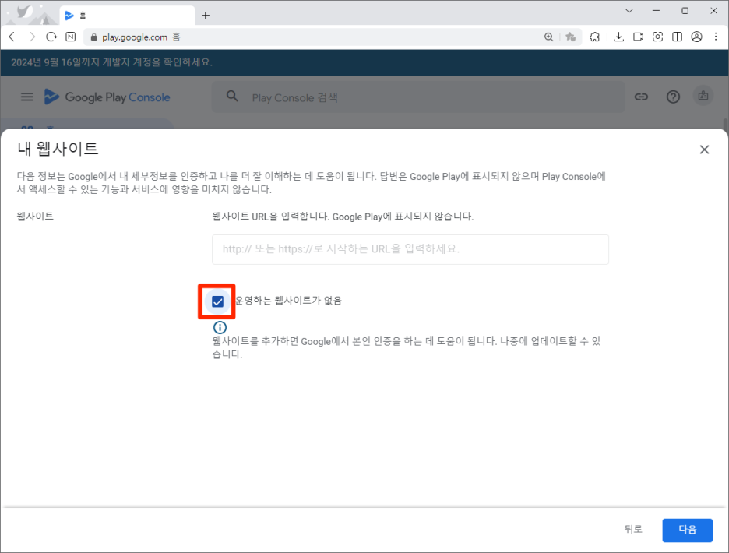Click the Google Play Console logo
Screen dimensions: 729x553
pyautogui.click(x=107, y=97)
